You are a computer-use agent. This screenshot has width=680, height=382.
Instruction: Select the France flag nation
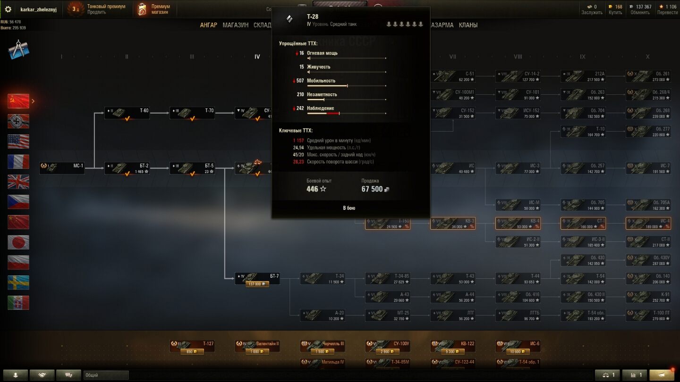(18, 162)
